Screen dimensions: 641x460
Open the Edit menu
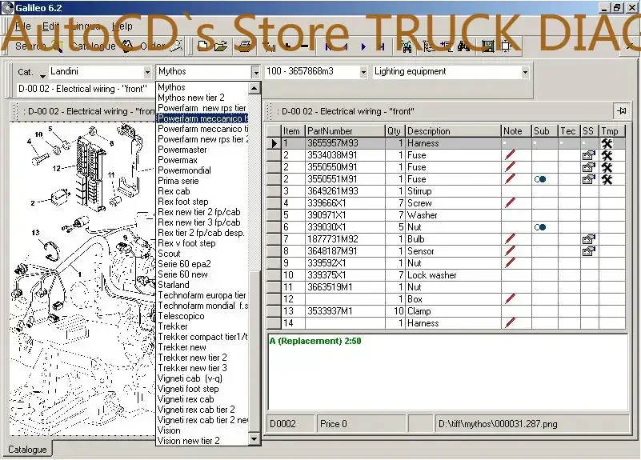(50, 26)
